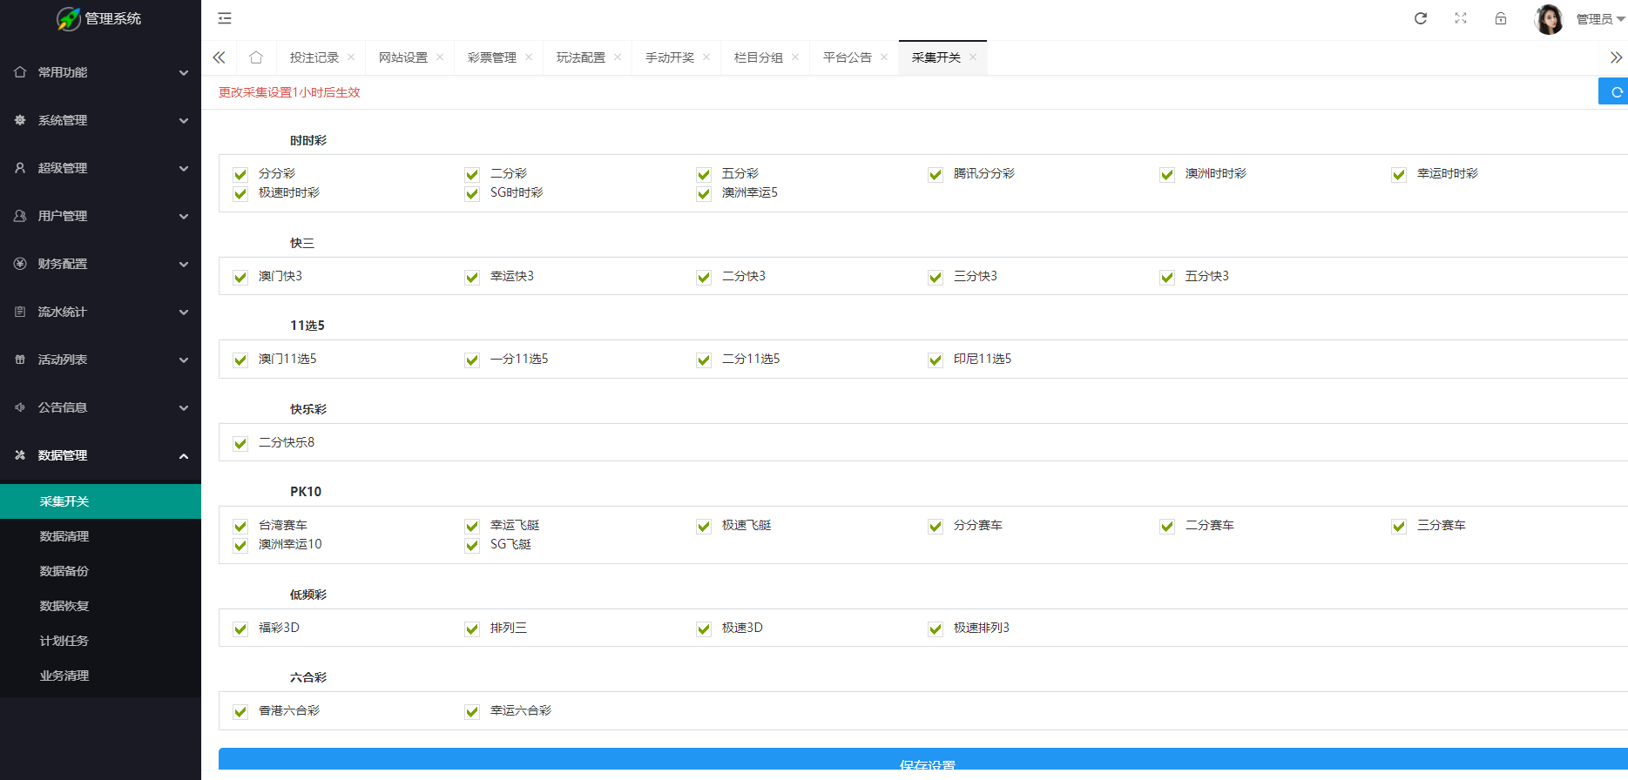Screen dimensions: 1628x780
Task: Click the 数据管理 tools icon
Action: point(20,455)
